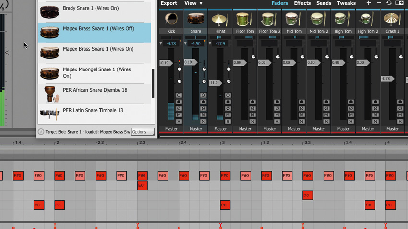Click the Export button
Image resolution: width=408 pixels, height=229 pixels.
[x=168, y=3]
